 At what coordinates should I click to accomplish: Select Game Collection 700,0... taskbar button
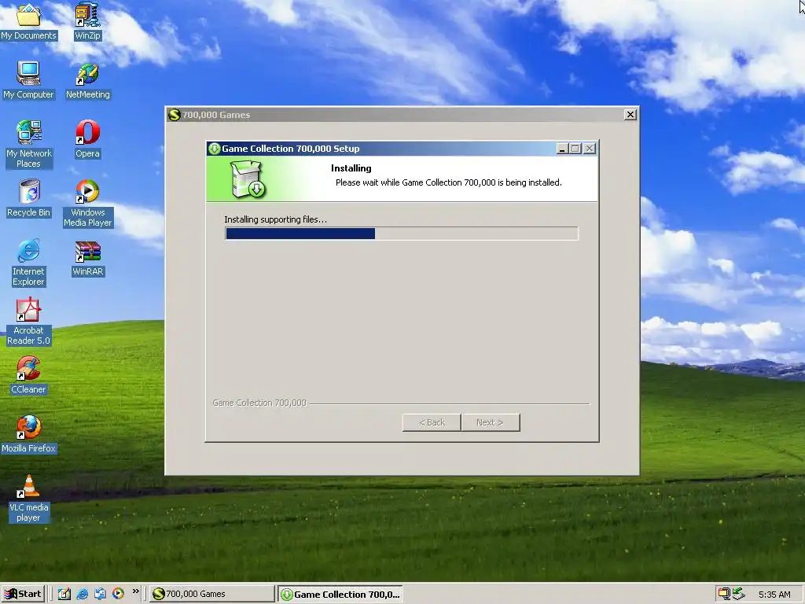click(340, 594)
